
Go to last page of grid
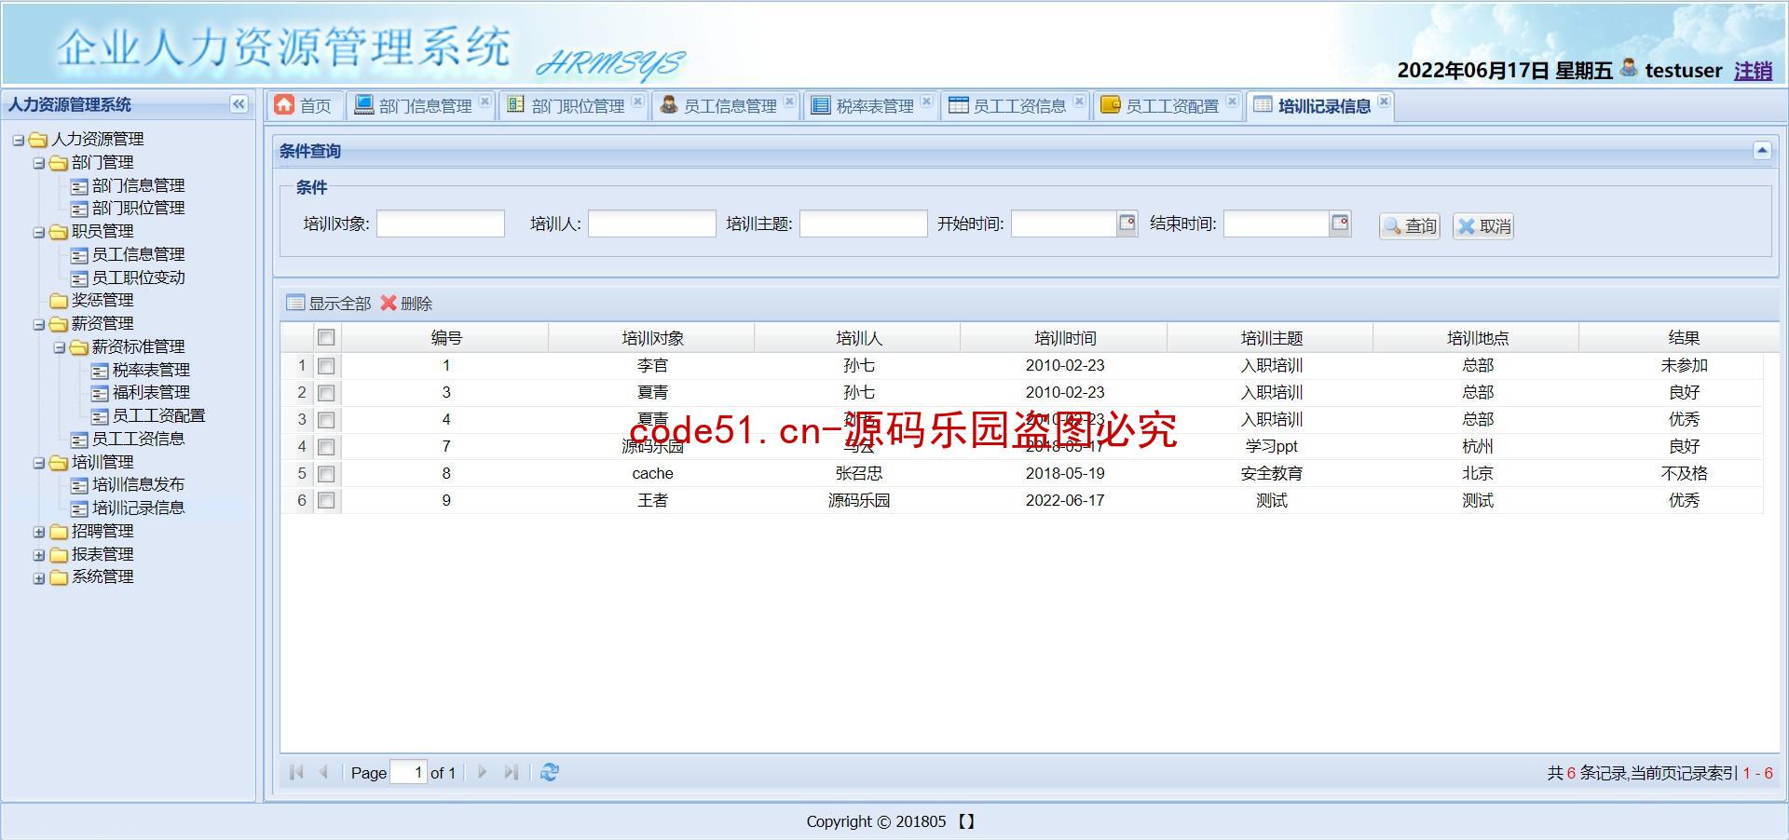point(511,772)
